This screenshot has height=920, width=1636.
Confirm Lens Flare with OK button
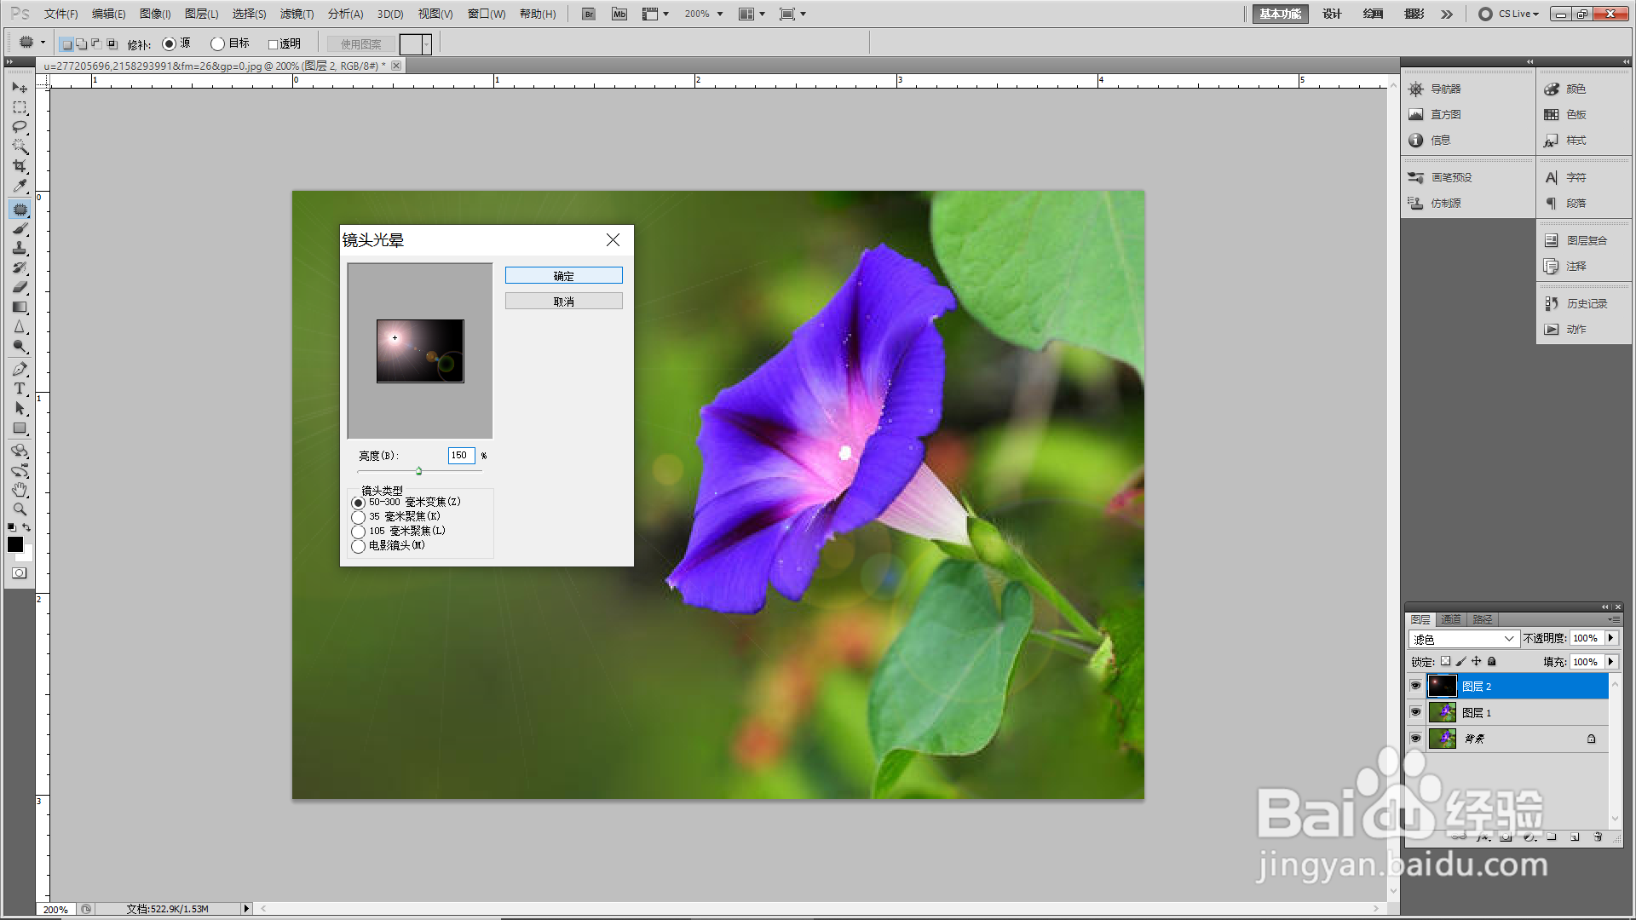(563, 276)
